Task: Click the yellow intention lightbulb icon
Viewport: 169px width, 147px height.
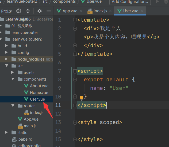Action: coord(82,98)
